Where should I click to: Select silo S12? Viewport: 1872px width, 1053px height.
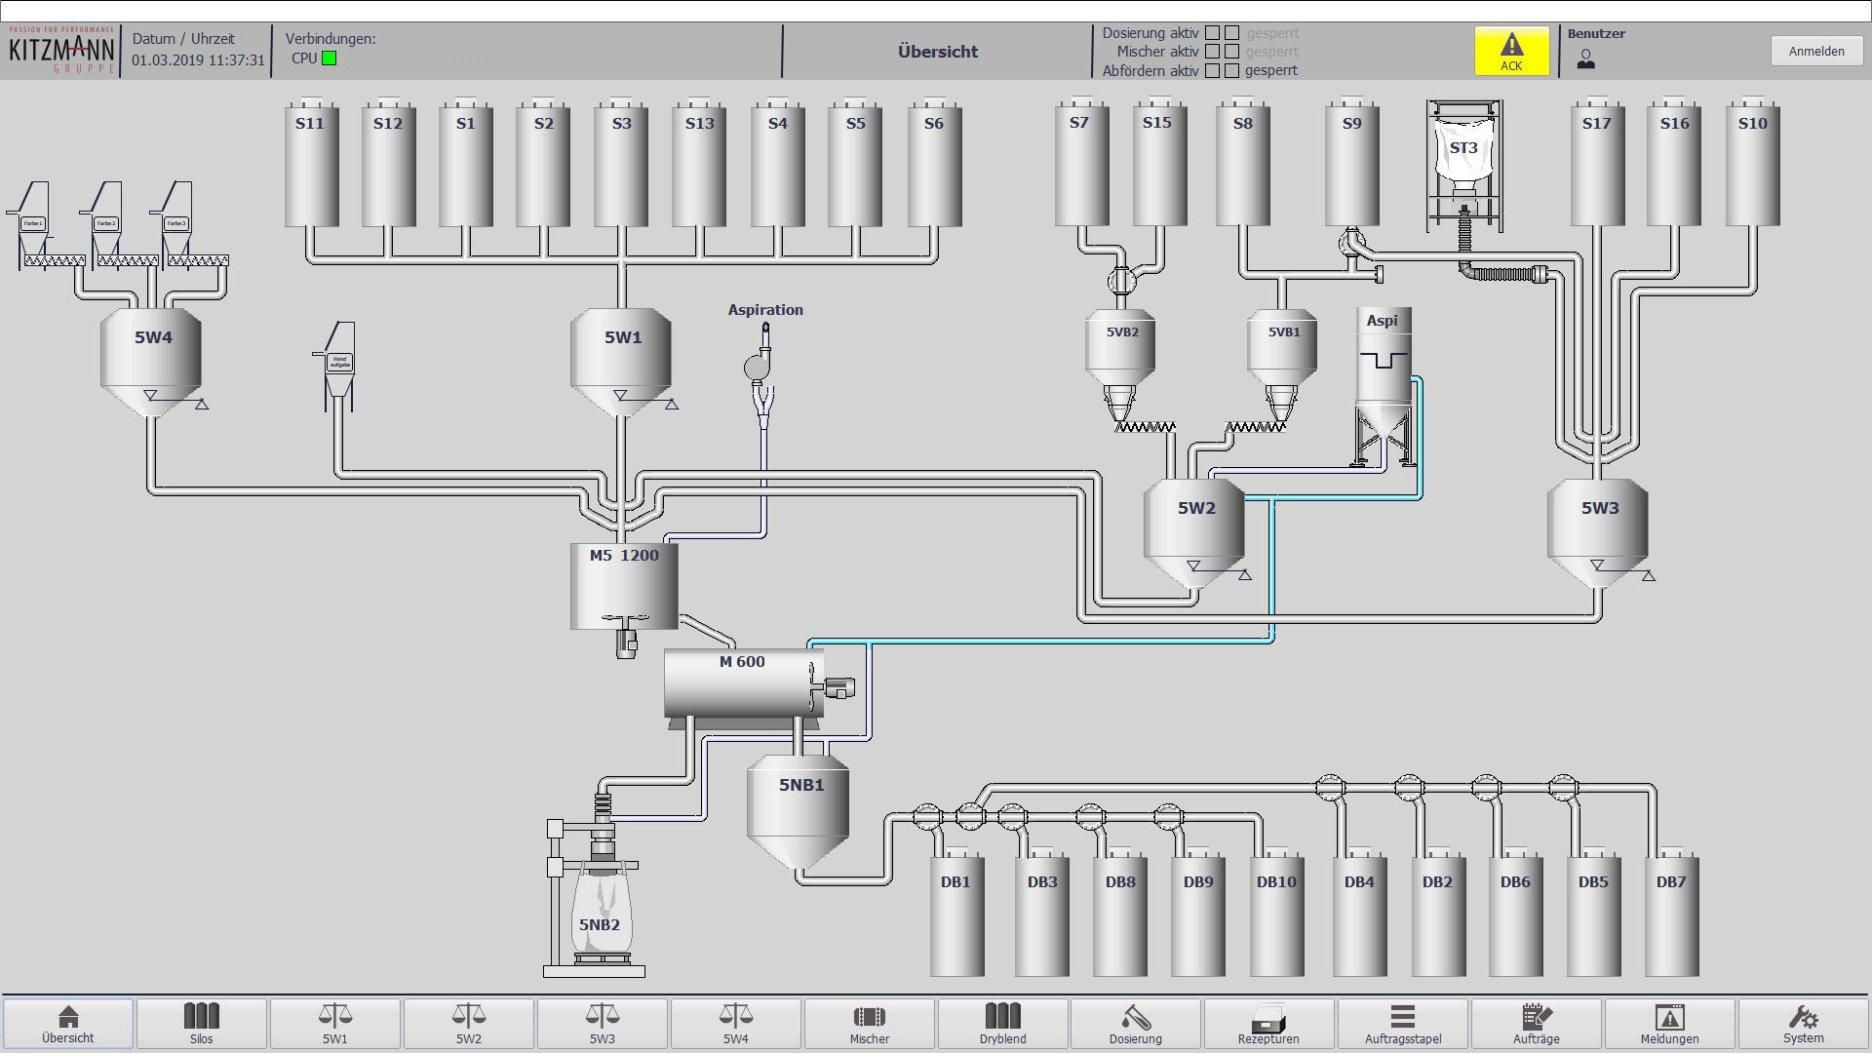point(388,162)
